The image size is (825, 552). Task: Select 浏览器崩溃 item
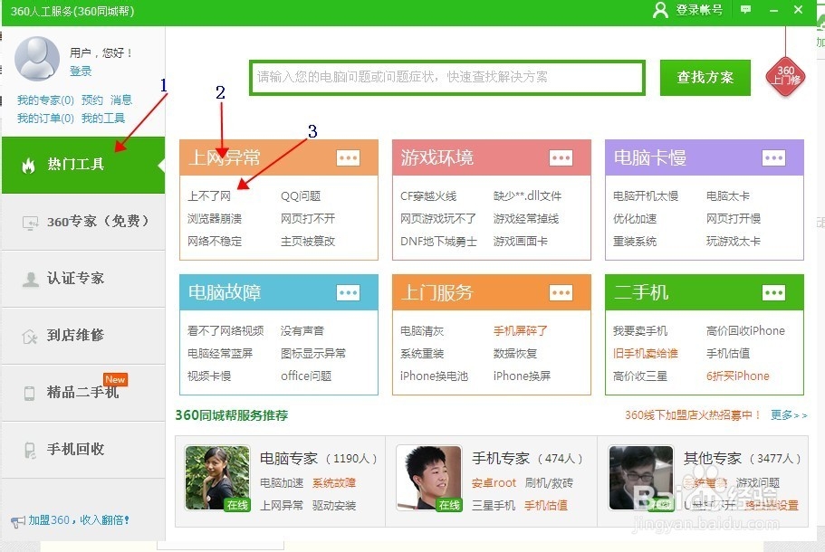[x=215, y=219]
